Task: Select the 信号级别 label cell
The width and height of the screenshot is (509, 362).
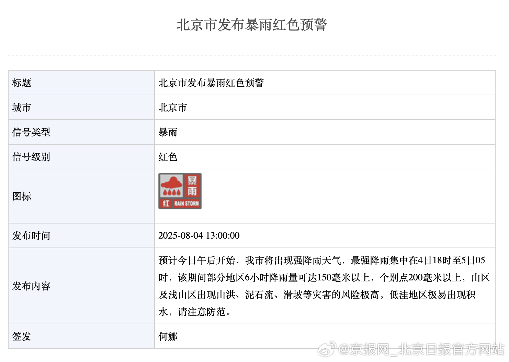Action: [81, 157]
